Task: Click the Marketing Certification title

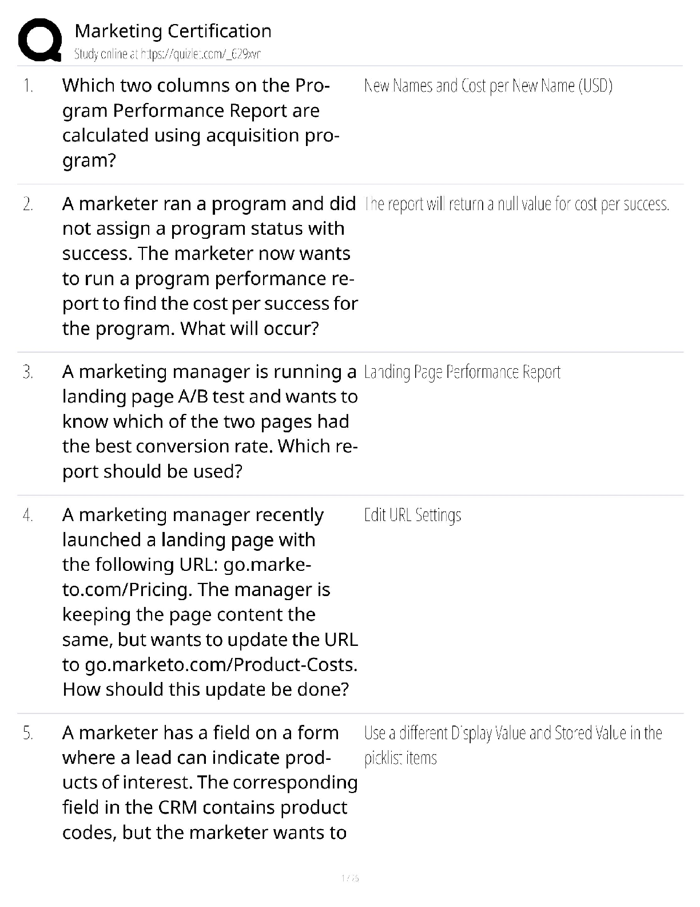Action: tap(173, 31)
